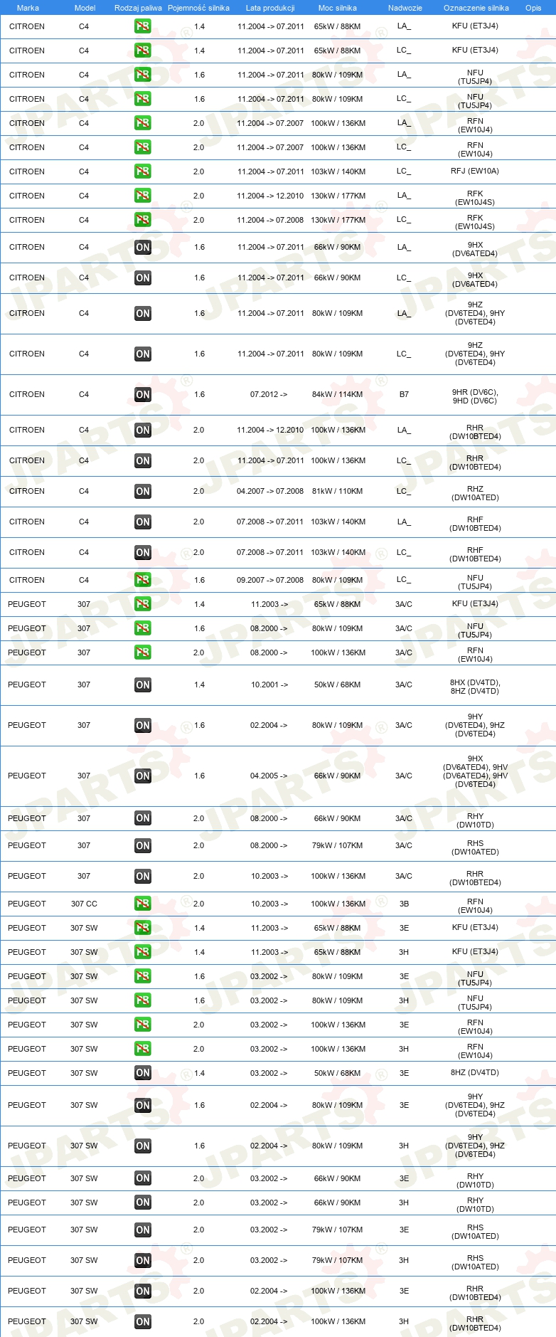The image size is (556, 1337).
Task: Select the 9HX, 9HV (DV6TED4) Peugeot 307 engine cell
Action: coord(475,772)
